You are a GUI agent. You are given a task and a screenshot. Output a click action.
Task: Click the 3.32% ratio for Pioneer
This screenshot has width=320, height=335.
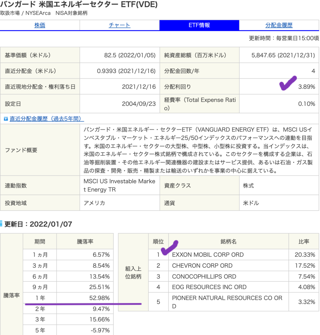coord(307,302)
